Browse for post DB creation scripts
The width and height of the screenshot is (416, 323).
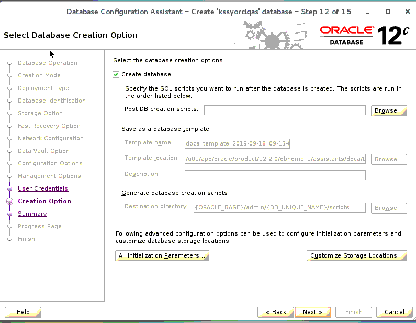(x=389, y=110)
